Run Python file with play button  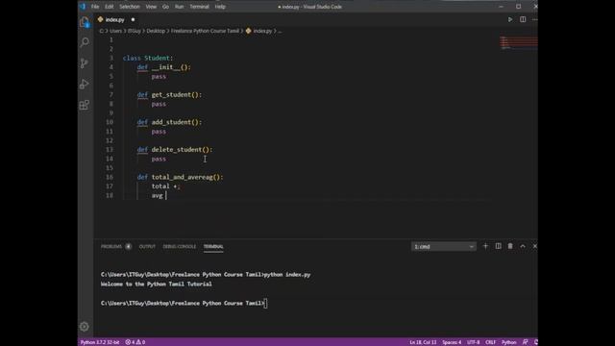510,19
